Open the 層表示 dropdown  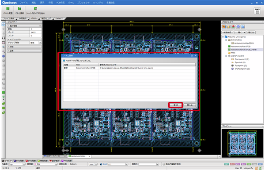click(x=158, y=164)
